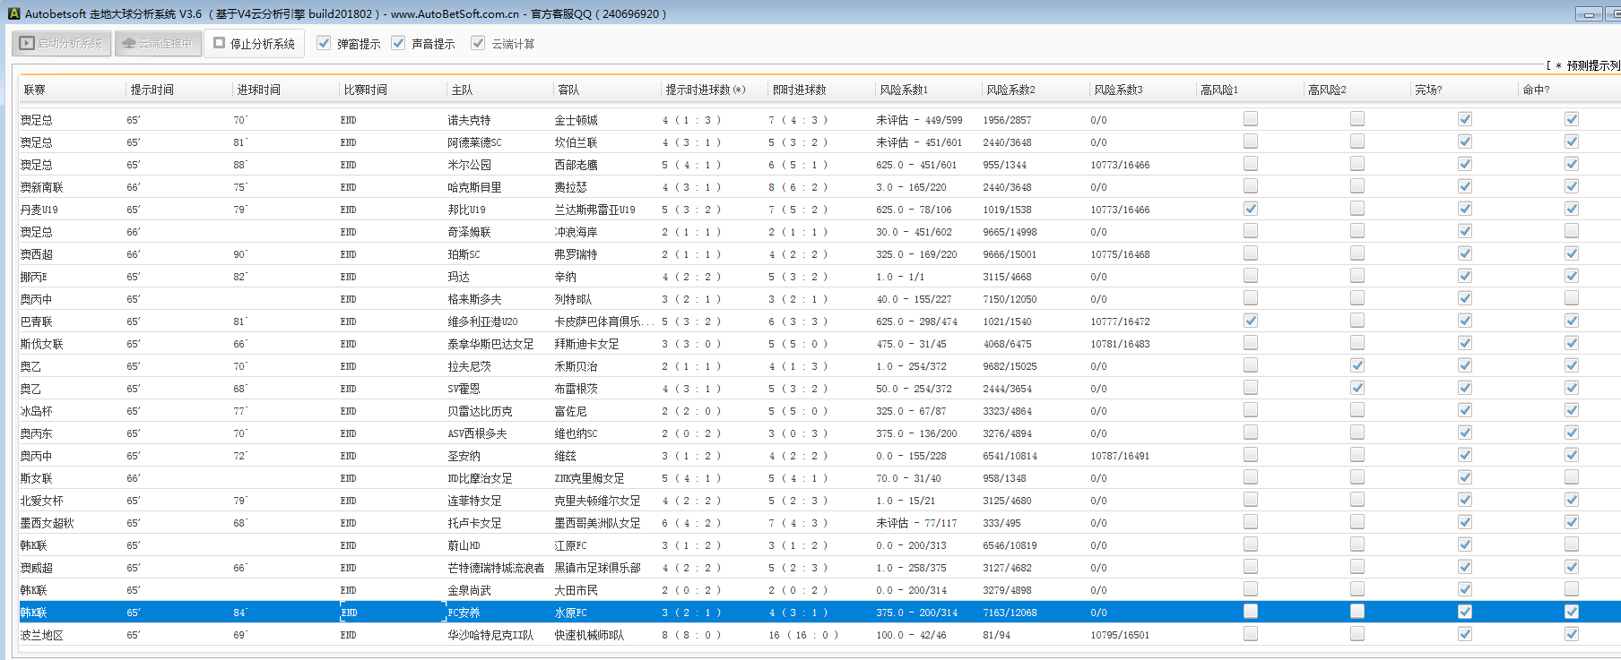The image size is (1621, 660).
Task: Click the 停止分析系统 button
Action: click(x=255, y=43)
